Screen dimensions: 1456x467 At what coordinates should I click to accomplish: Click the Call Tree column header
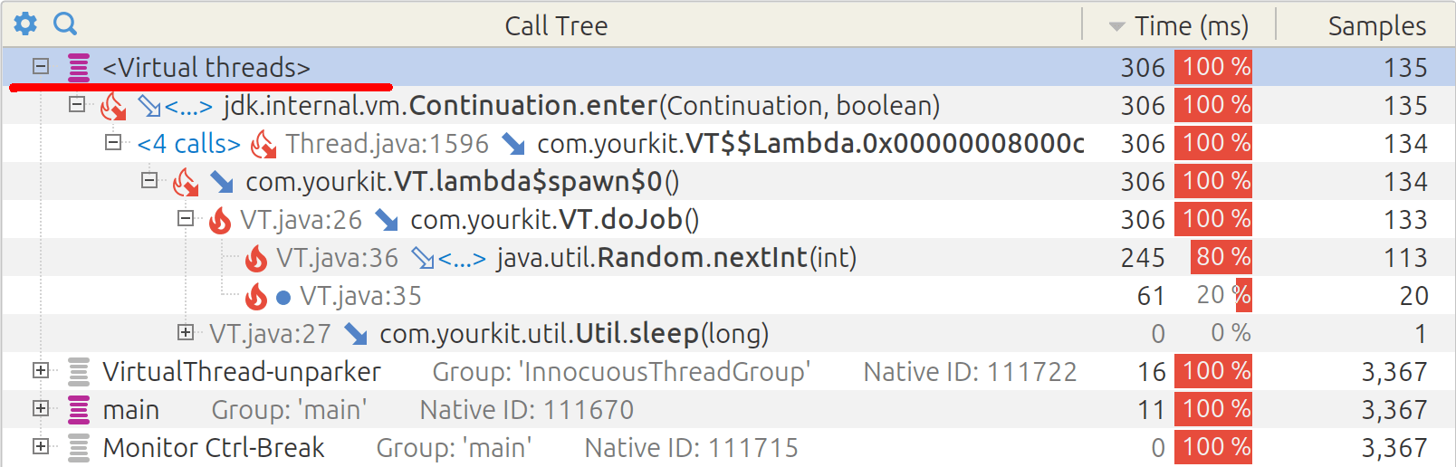556,25
